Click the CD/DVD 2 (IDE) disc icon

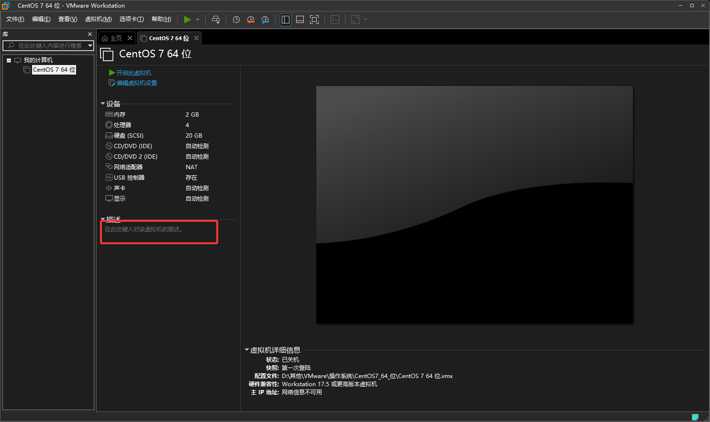point(109,157)
